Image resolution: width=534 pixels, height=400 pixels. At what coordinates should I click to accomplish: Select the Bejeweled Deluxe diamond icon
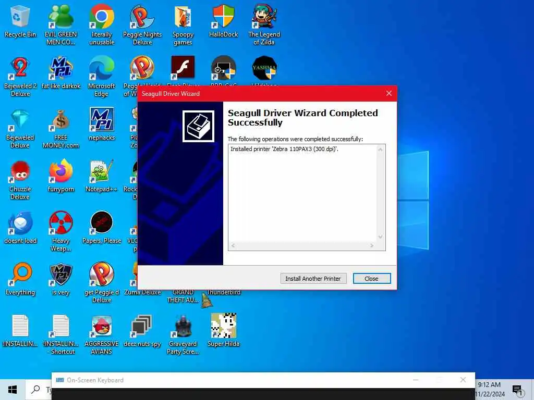tap(20, 128)
